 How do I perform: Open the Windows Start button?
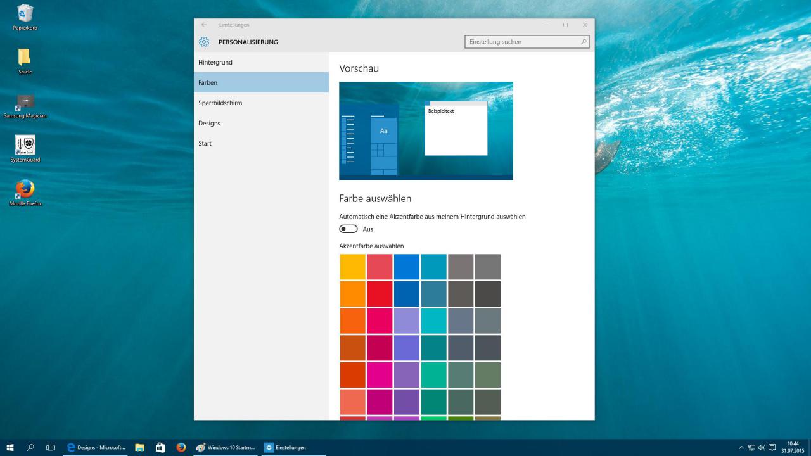pos(10,447)
